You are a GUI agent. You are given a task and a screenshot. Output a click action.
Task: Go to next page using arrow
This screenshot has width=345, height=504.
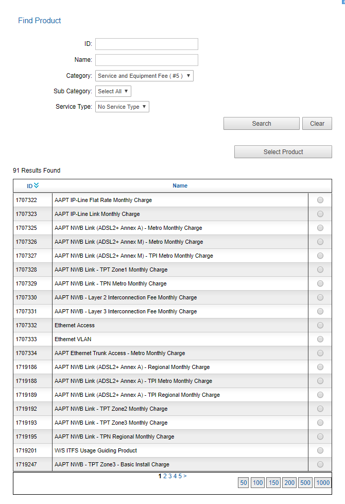[185, 476]
